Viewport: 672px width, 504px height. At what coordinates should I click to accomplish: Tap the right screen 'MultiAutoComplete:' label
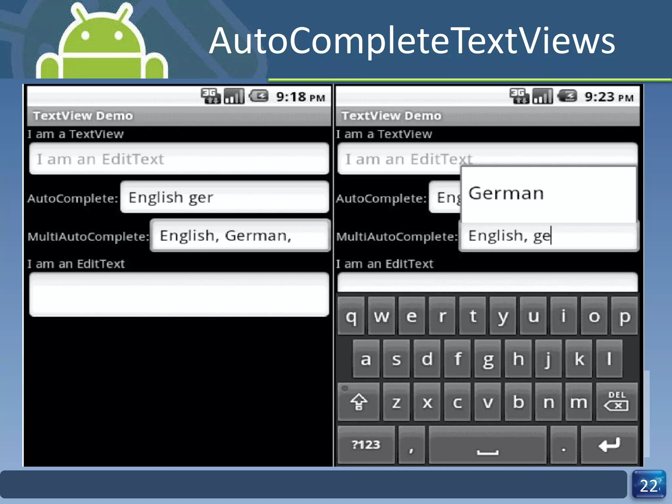coord(397,237)
